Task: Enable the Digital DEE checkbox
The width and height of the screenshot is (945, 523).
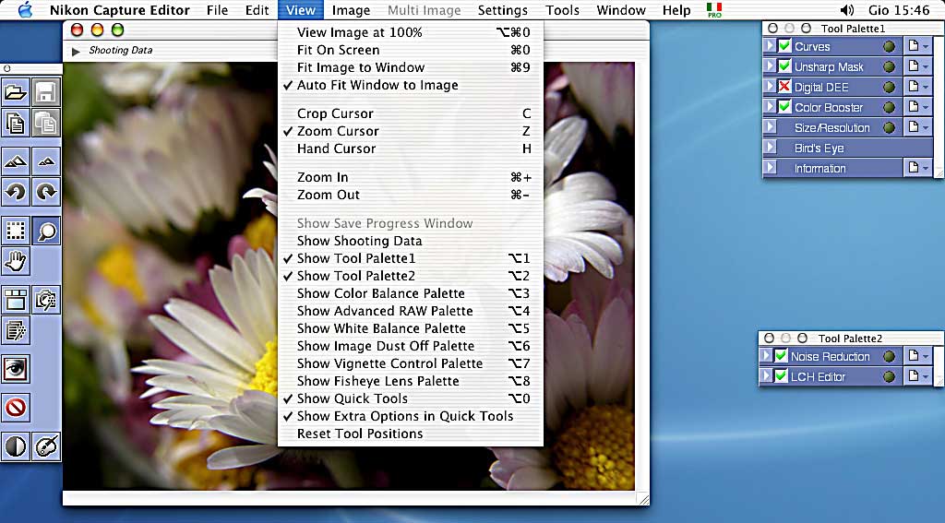Action: 784,87
